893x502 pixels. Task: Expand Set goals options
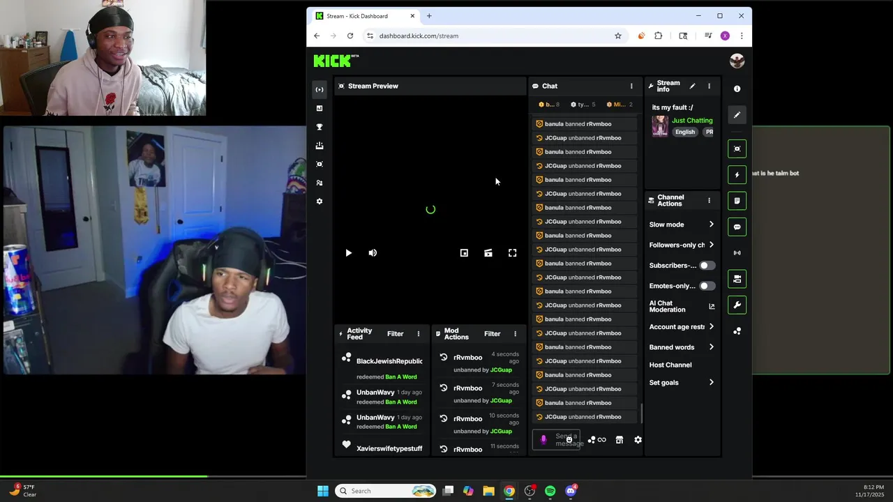click(x=682, y=383)
